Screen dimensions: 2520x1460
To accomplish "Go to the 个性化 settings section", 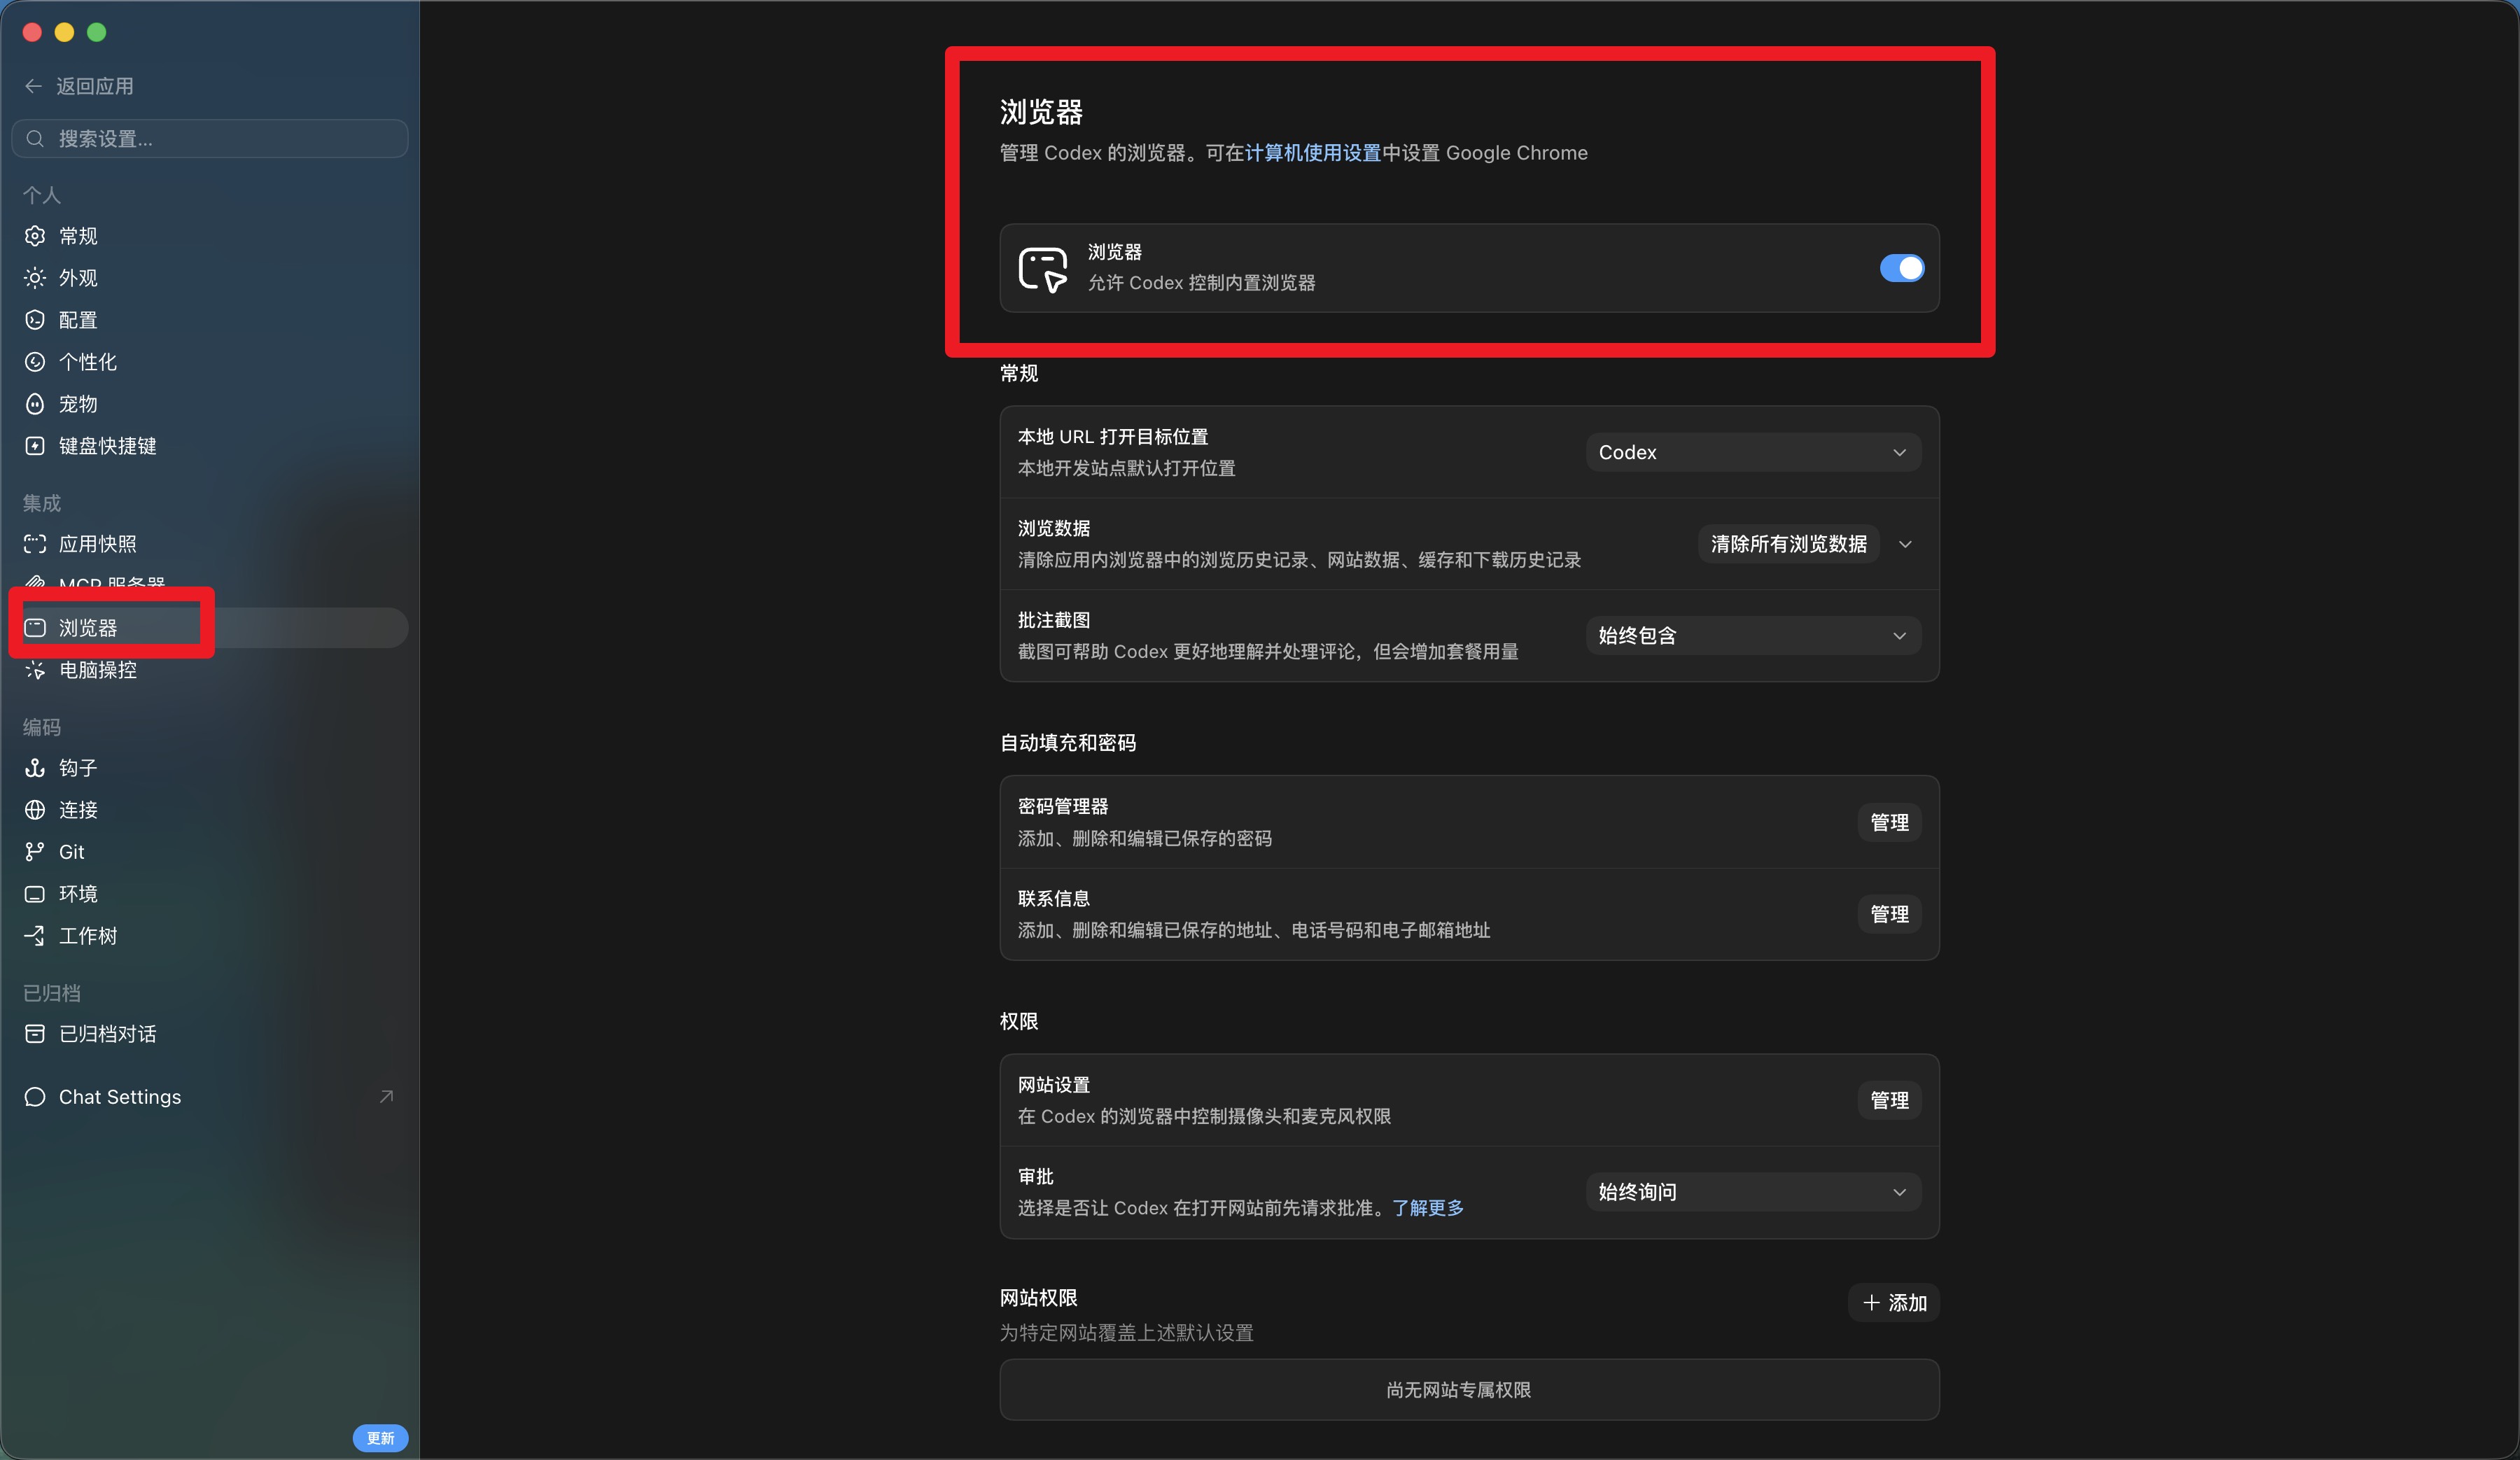I will tap(210, 362).
